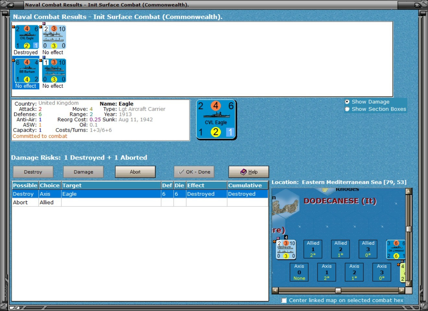Click the Cumulative column header
This screenshot has width=428, height=311.
click(248, 185)
